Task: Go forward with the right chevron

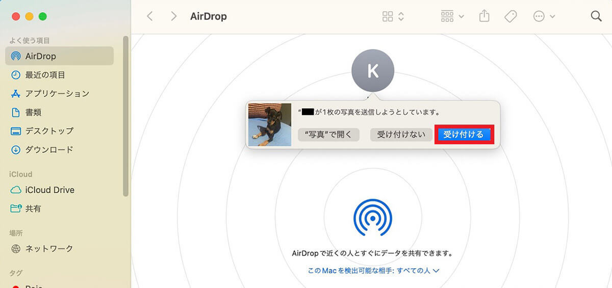Action: pos(174,16)
